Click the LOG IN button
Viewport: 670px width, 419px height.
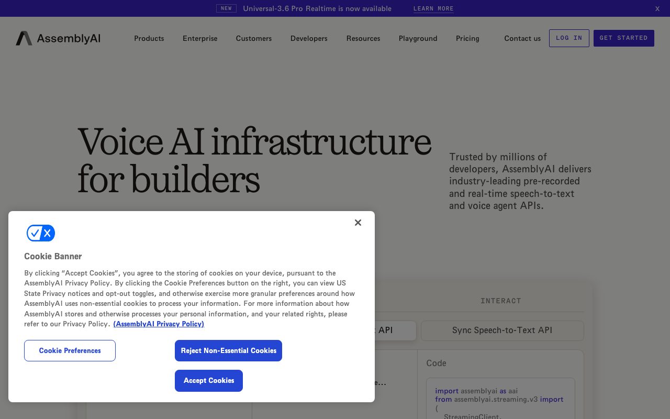(569, 38)
